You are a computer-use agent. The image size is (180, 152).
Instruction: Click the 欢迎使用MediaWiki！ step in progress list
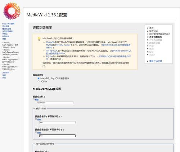click(x=160, y=34)
